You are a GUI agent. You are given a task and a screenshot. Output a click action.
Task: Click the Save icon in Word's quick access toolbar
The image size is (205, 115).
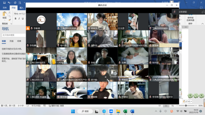[x=4, y=3]
